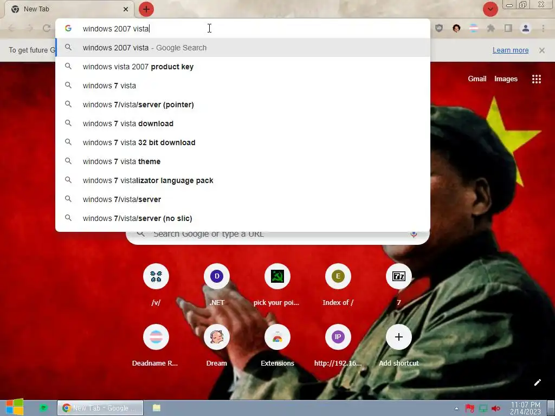Open the Chrome three-dot menu
Image resolution: width=555 pixels, height=416 pixels.
543,28
